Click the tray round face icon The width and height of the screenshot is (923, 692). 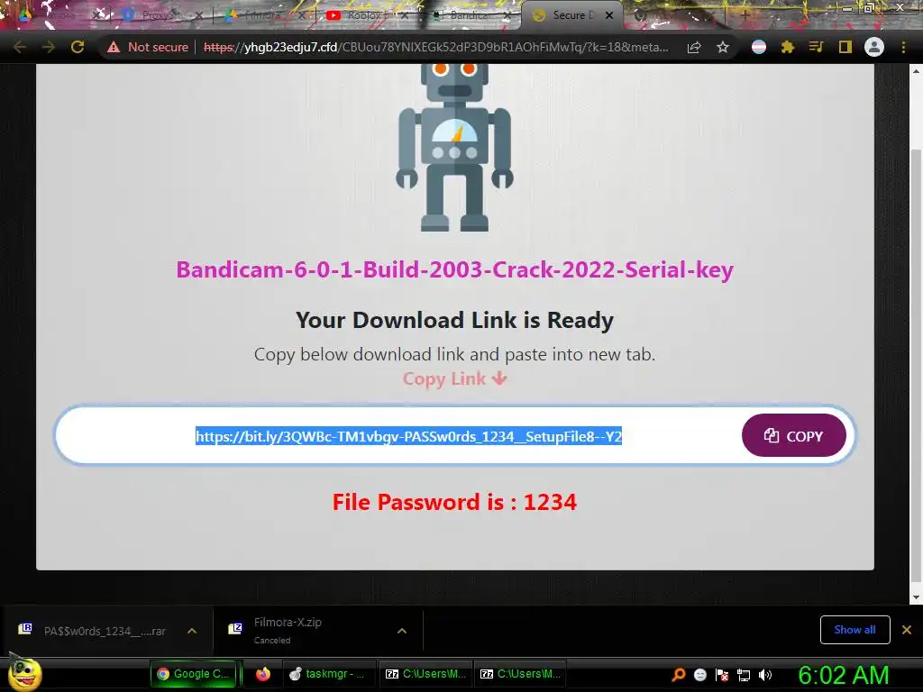click(x=700, y=674)
